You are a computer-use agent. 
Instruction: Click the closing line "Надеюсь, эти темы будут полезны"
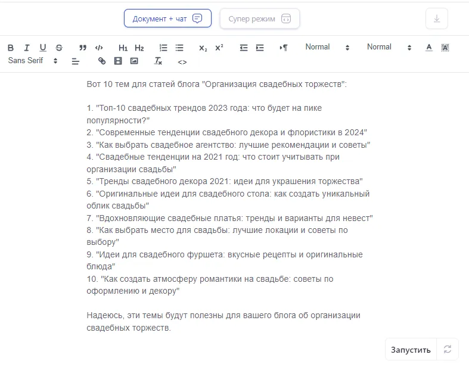[x=223, y=322]
